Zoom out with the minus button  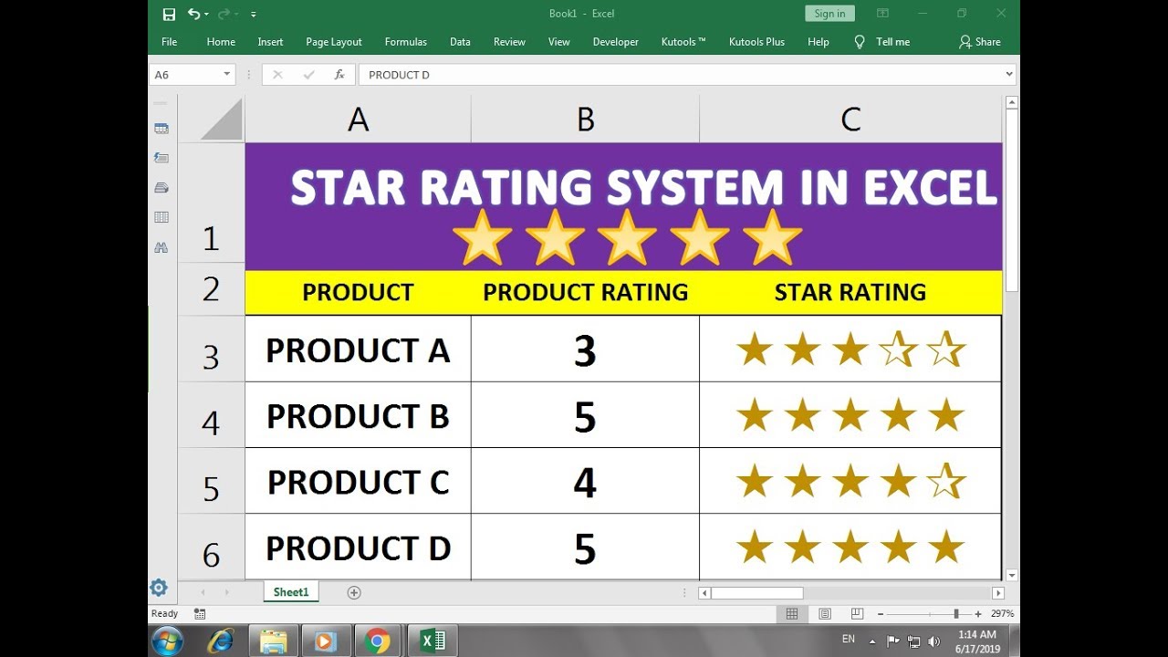880,614
